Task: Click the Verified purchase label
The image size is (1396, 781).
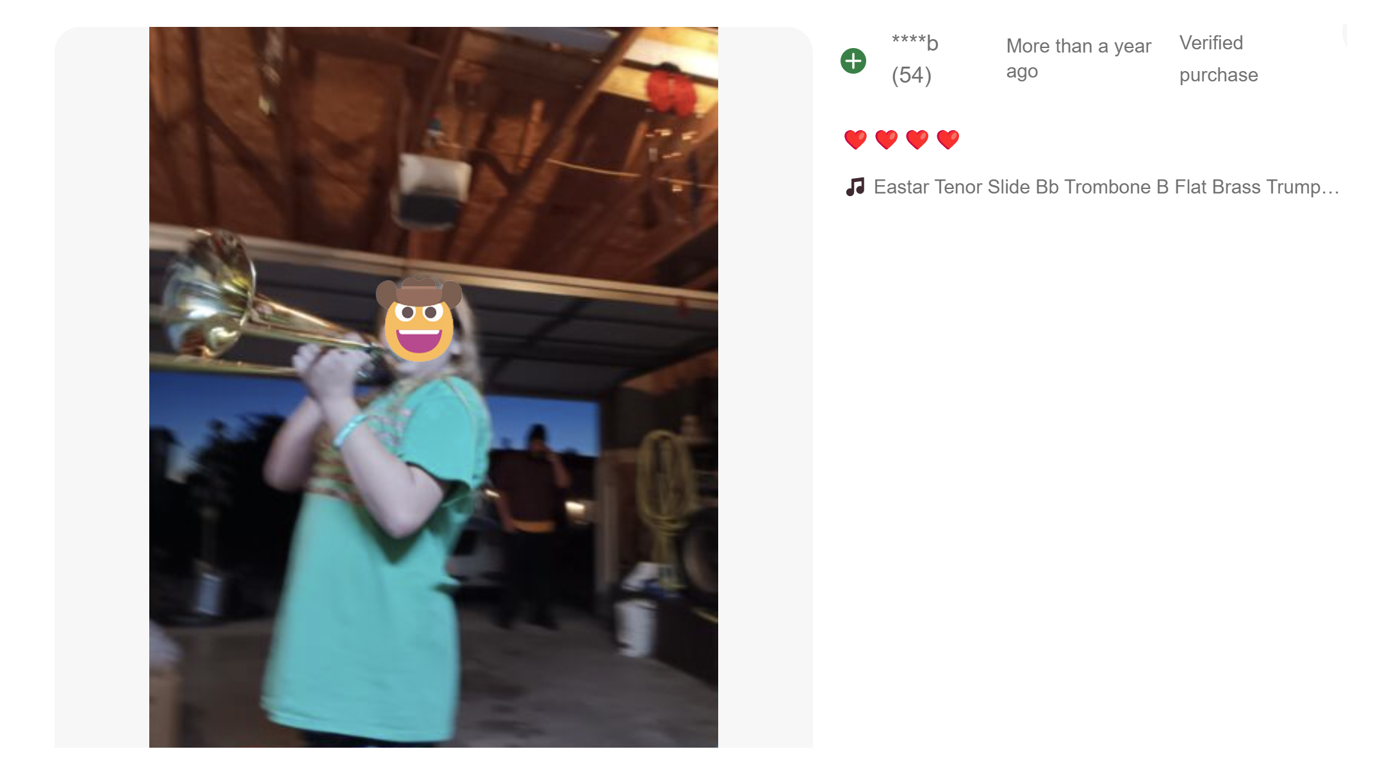Action: click(1219, 58)
